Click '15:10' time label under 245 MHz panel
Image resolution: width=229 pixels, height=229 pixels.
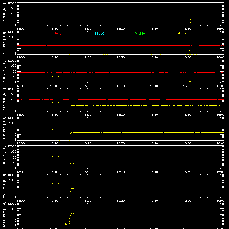pyautogui.click(x=54, y=29)
